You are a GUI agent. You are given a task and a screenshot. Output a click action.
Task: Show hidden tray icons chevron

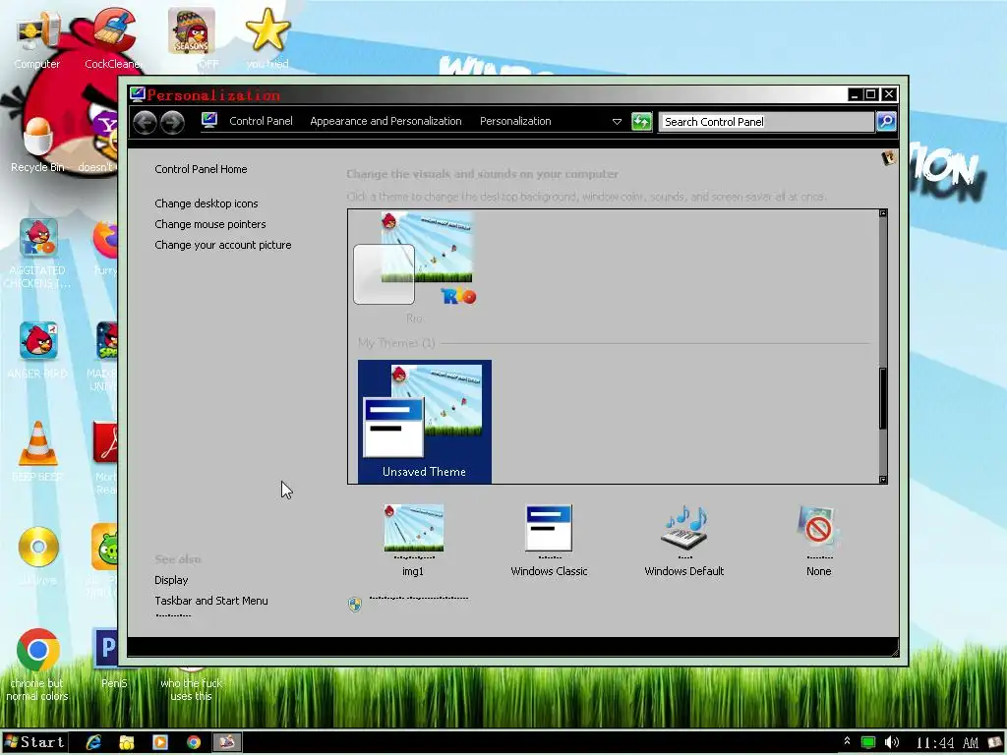click(847, 741)
